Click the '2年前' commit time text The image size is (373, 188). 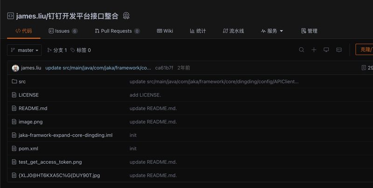(x=184, y=68)
